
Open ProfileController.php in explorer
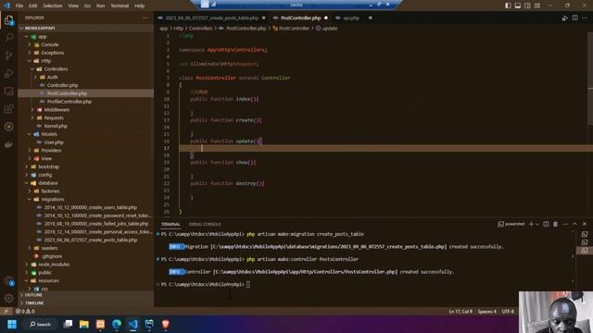click(x=69, y=102)
